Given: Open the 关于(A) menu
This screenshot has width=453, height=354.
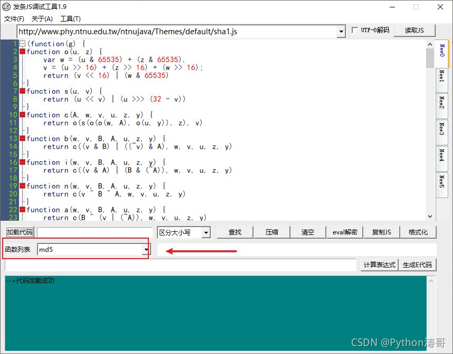Looking at the screenshot, I should 42,19.
